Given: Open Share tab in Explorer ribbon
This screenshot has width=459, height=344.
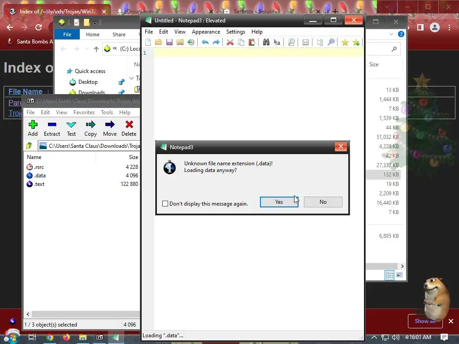Looking at the screenshot, I should pos(119,34).
